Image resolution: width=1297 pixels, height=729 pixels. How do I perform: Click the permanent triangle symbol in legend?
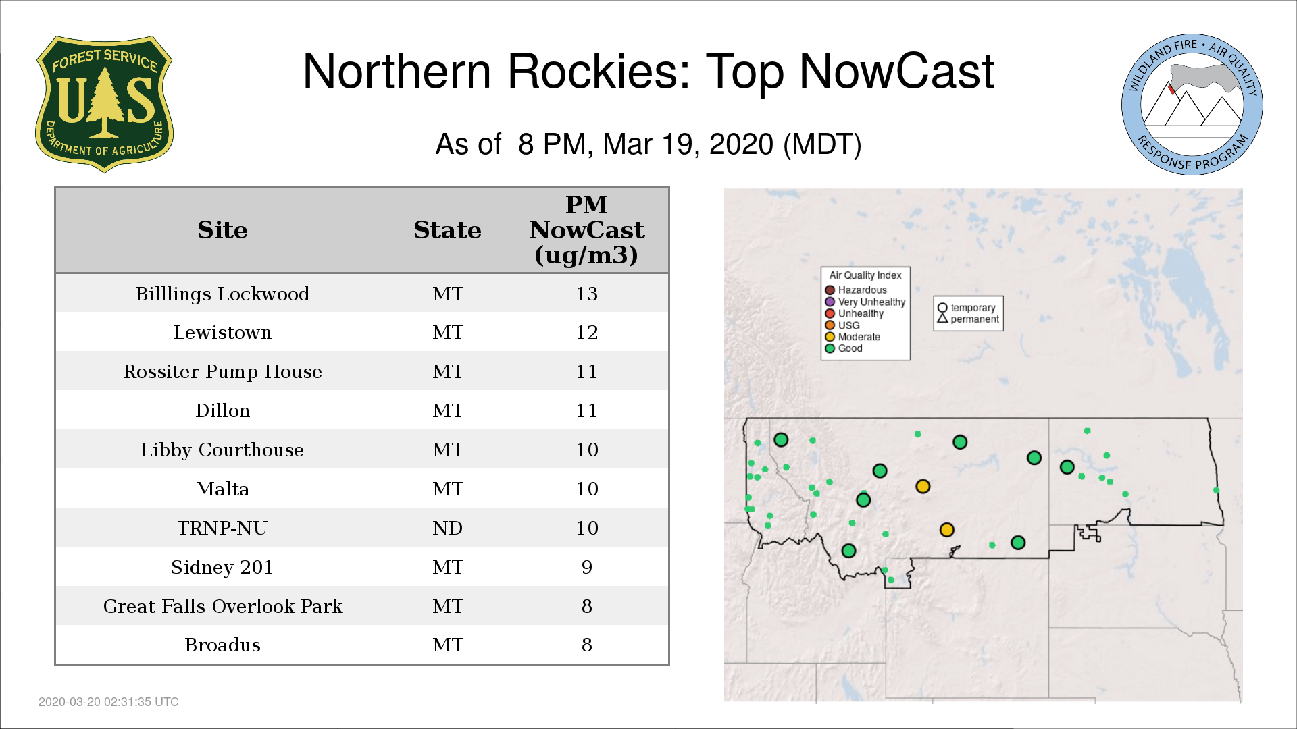click(942, 319)
